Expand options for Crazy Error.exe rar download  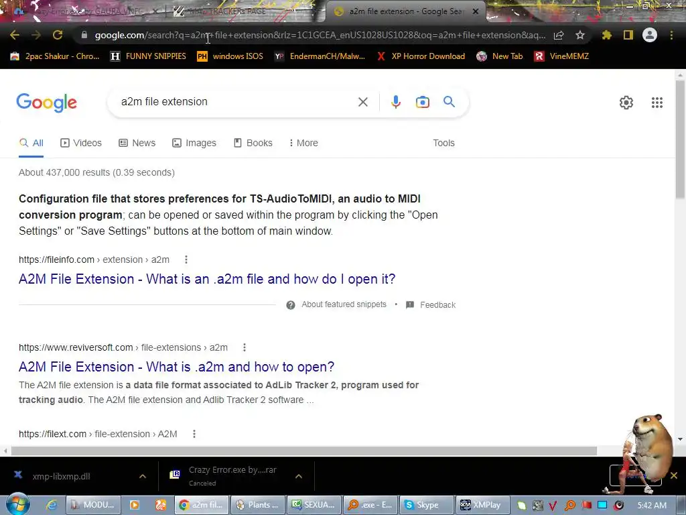coord(298,476)
